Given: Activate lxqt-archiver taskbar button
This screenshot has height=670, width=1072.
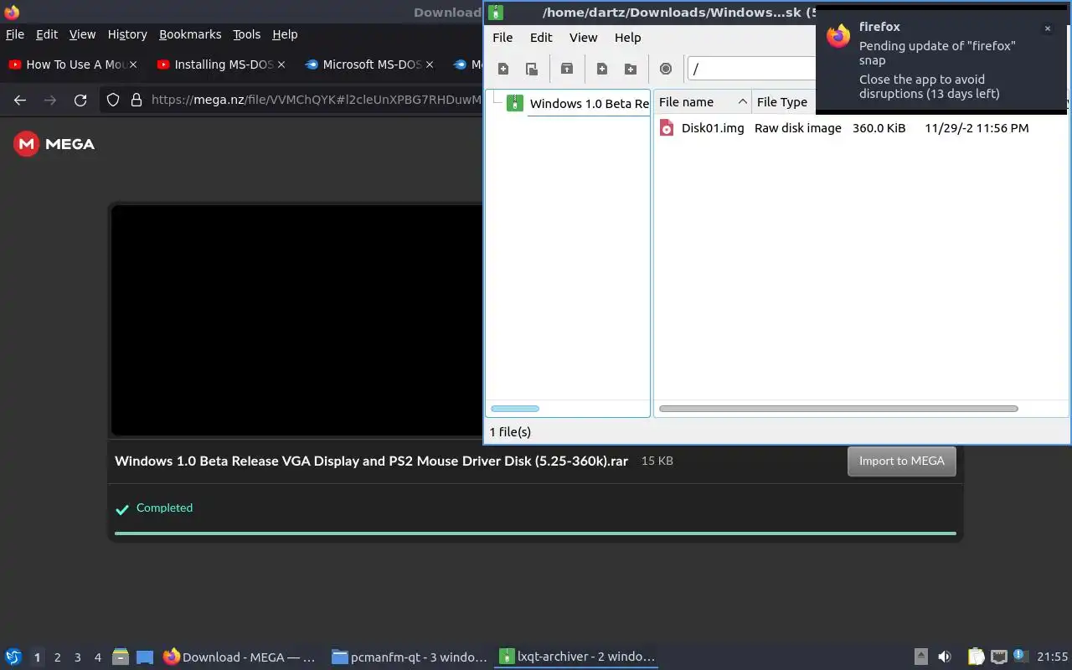Looking at the screenshot, I should (576, 657).
